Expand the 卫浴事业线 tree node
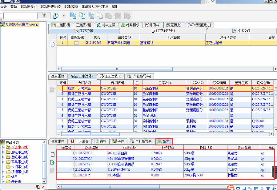The width and height of the screenshot is (277, 190). coord(3,147)
